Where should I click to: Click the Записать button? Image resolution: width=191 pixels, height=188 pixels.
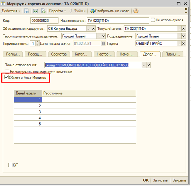coord(160,180)
